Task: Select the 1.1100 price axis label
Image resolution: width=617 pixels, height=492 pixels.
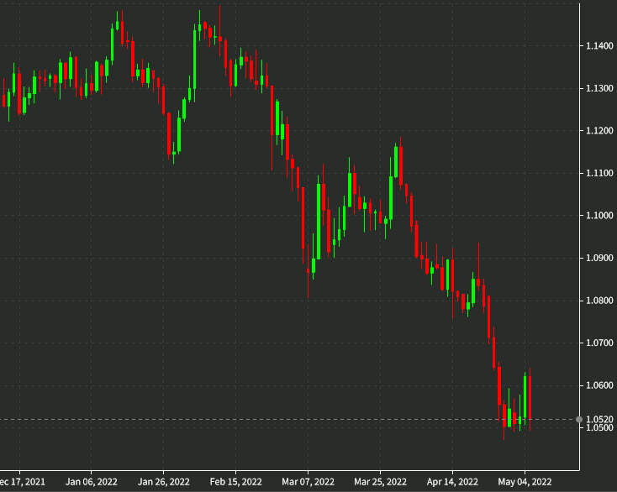Action: point(599,173)
